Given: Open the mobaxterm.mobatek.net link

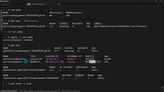Looking at the screenshot, I should (x=70, y=91).
